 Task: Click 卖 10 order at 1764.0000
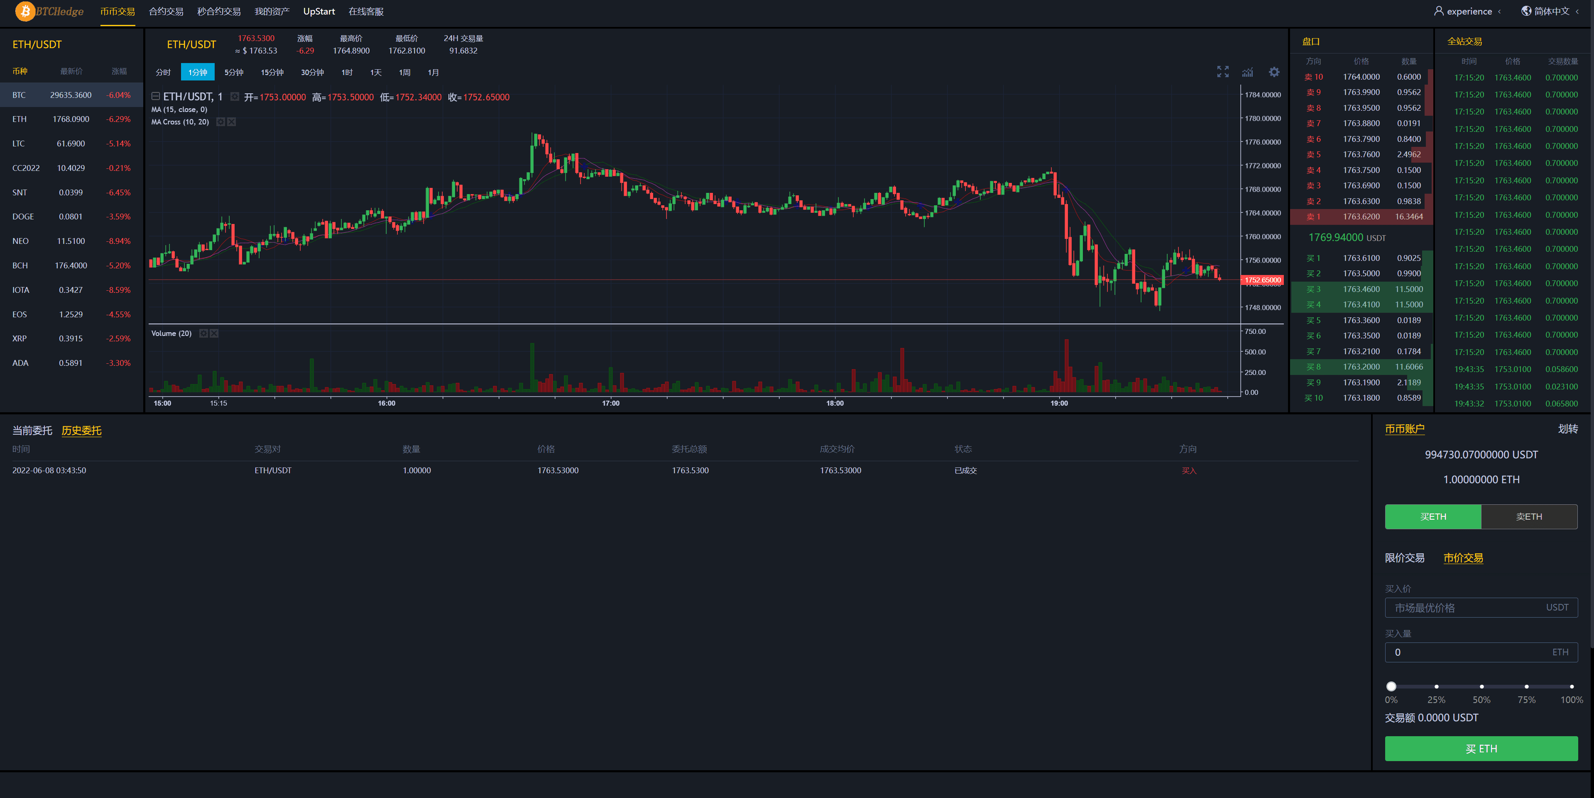coord(1361,77)
